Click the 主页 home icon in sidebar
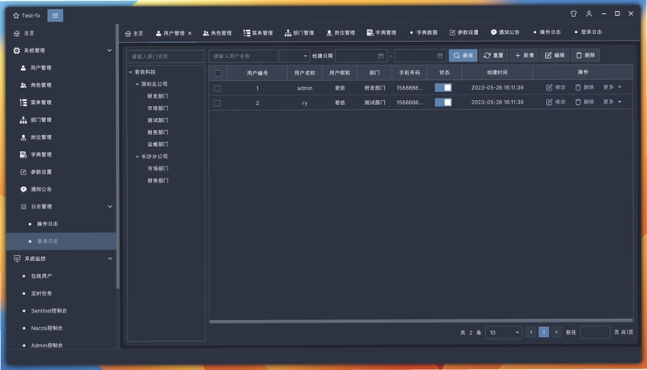This screenshot has height=370, width=647. click(16, 33)
